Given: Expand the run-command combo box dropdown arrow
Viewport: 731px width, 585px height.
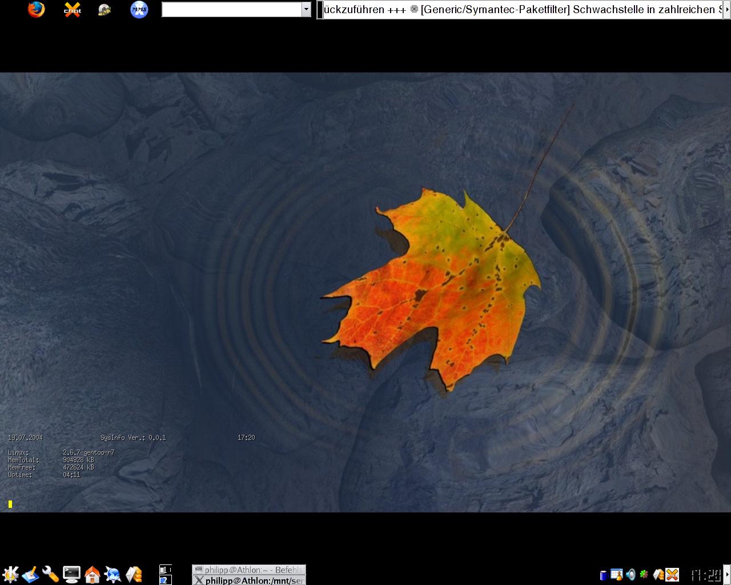Looking at the screenshot, I should (x=306, y=9).
